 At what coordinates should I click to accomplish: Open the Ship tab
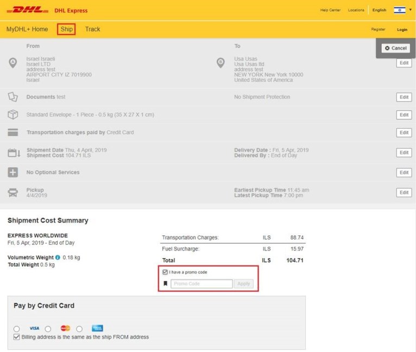(66, 29)
